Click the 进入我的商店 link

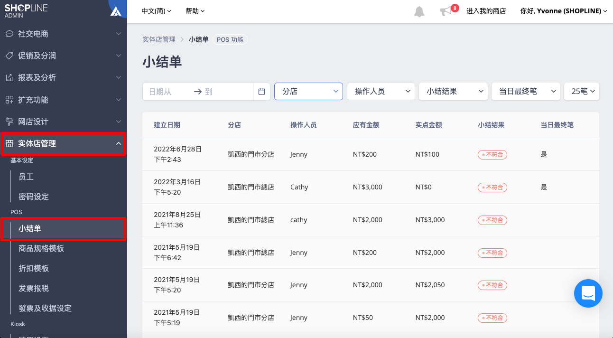click(x=486, y=11)
